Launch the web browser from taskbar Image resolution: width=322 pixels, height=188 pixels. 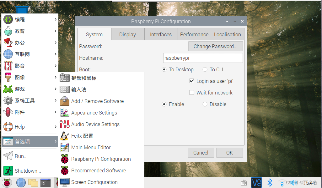click(x=21, y=183)
